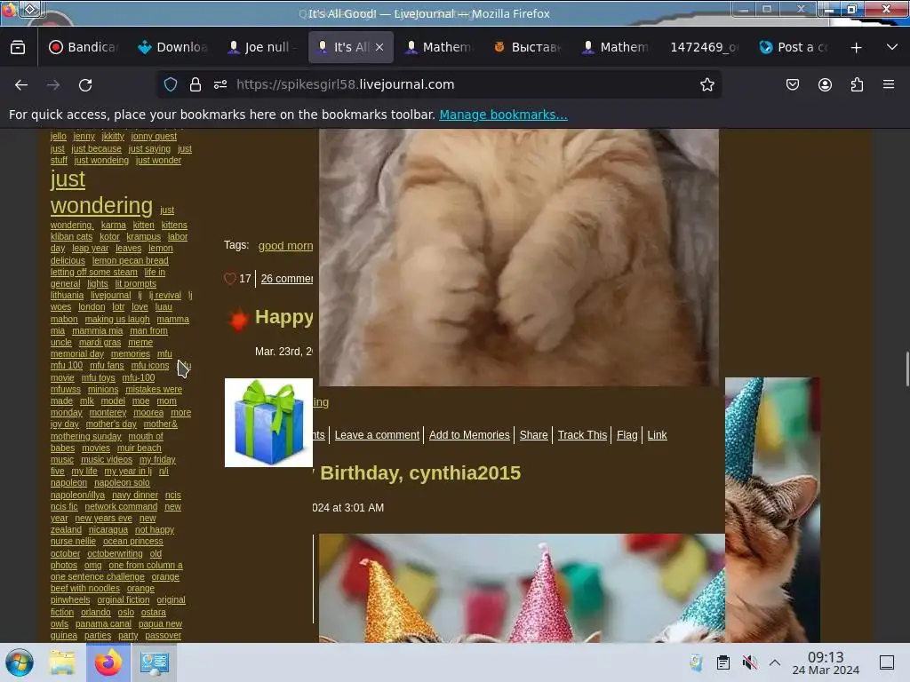The image size is (910, 682).
Task: Bookmark this page with the star
Action: click(706, 84)
